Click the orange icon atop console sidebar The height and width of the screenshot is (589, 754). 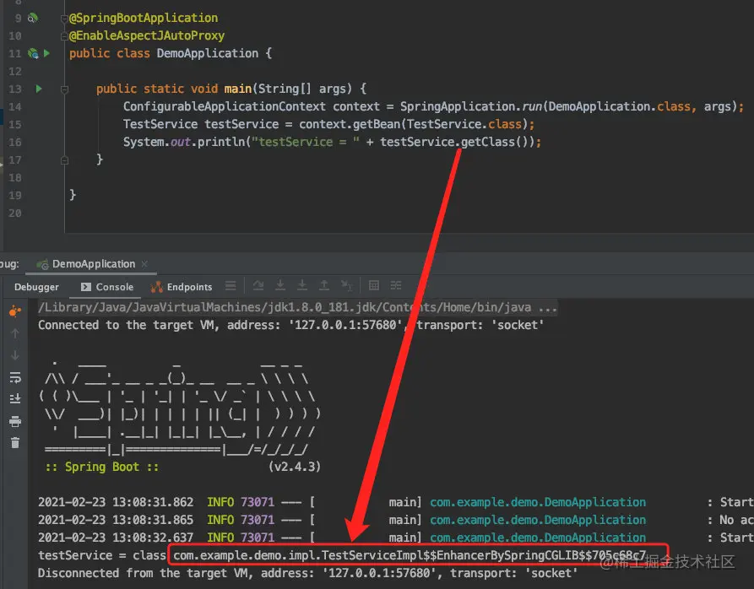click(x=15, y=311)
